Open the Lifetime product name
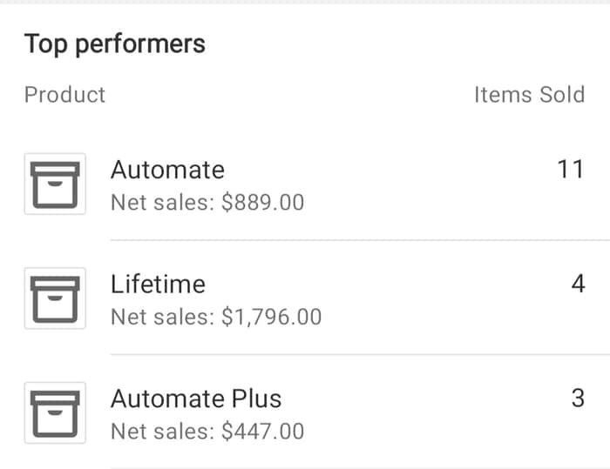This screenshot has height=469, width=610. [x=158, y=284]
